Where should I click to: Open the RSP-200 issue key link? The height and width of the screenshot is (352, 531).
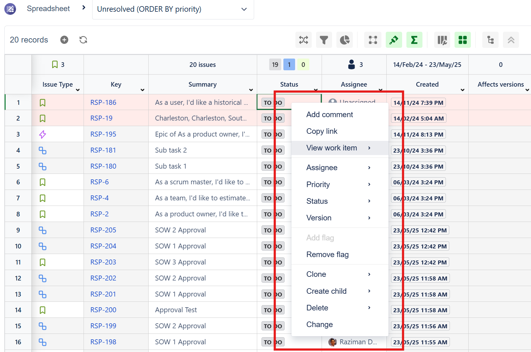tap(103, 310)
